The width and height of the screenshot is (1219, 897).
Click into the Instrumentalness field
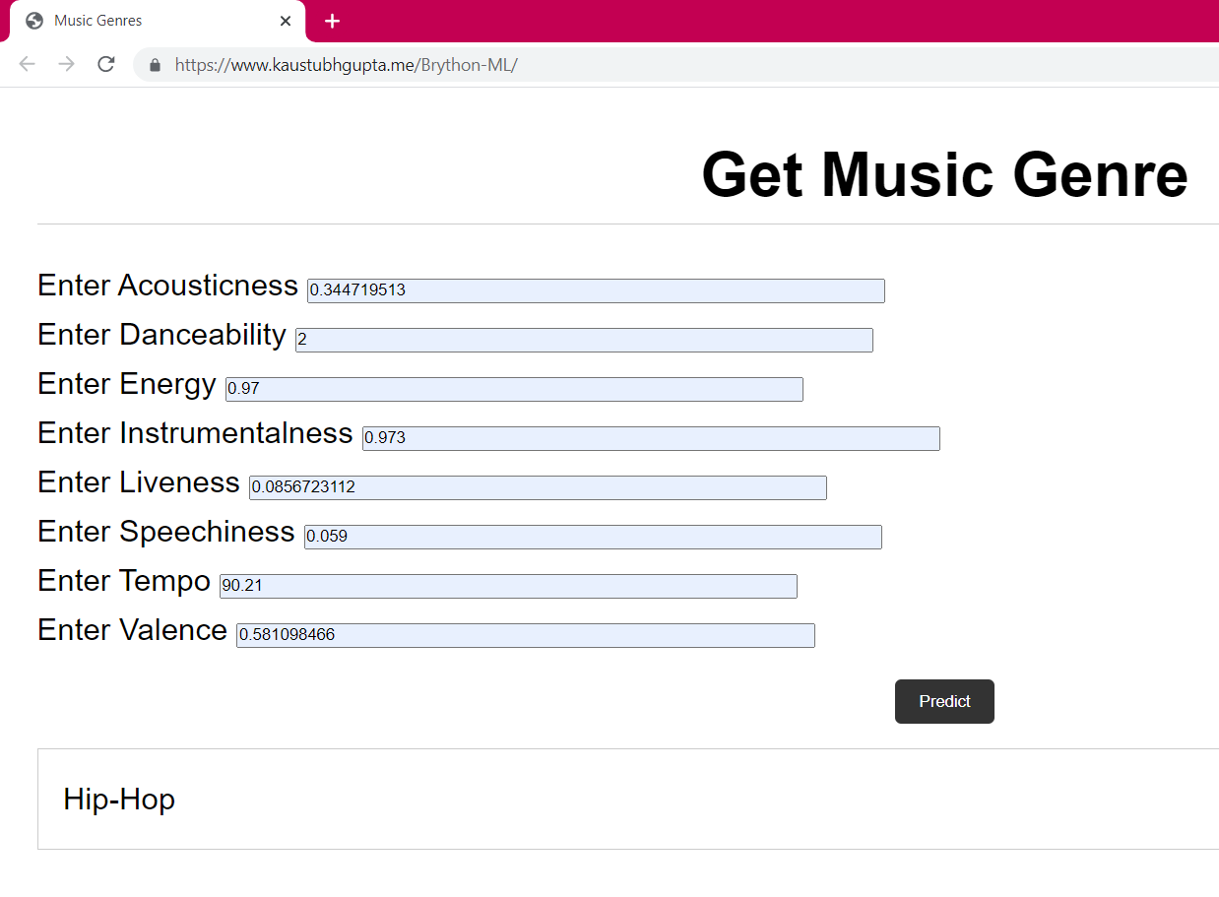point(651,438)
